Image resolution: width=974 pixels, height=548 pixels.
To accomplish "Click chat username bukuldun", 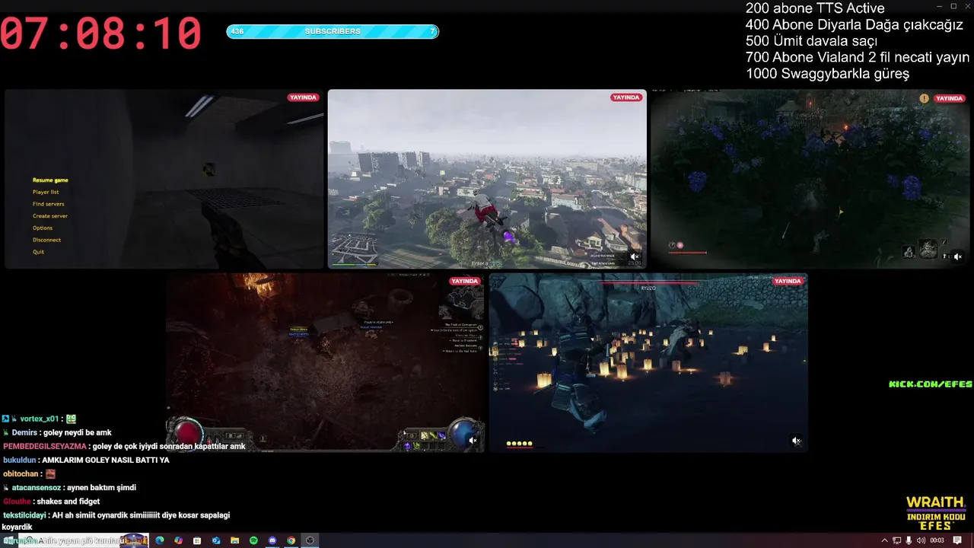I will (20, 460).
